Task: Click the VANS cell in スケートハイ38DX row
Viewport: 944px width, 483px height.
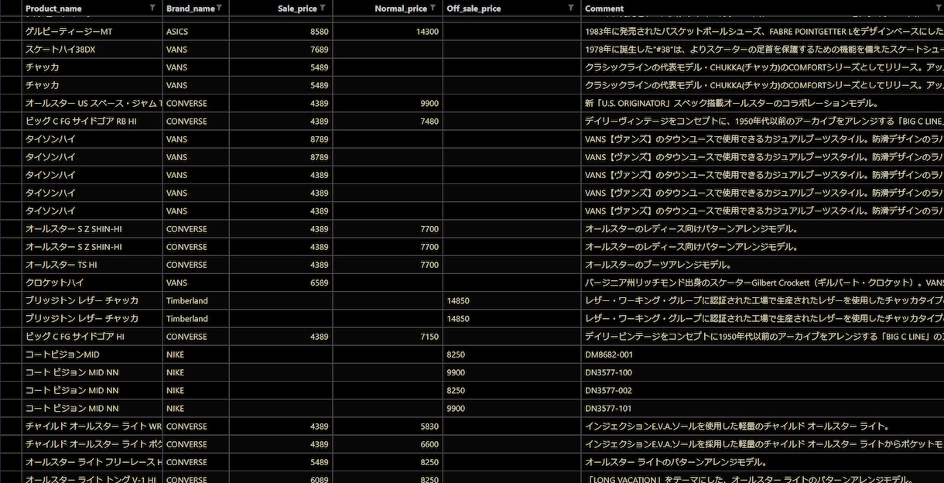Action: coord(196,50)
